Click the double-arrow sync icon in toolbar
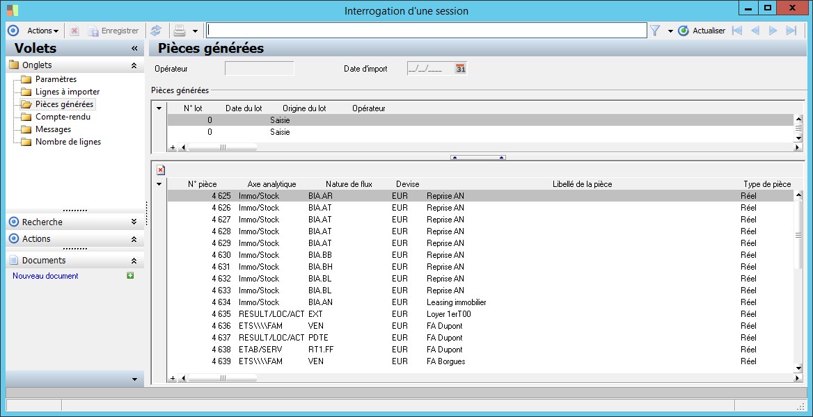The height and width of the screenshot is (417, 813). [156, 31]
